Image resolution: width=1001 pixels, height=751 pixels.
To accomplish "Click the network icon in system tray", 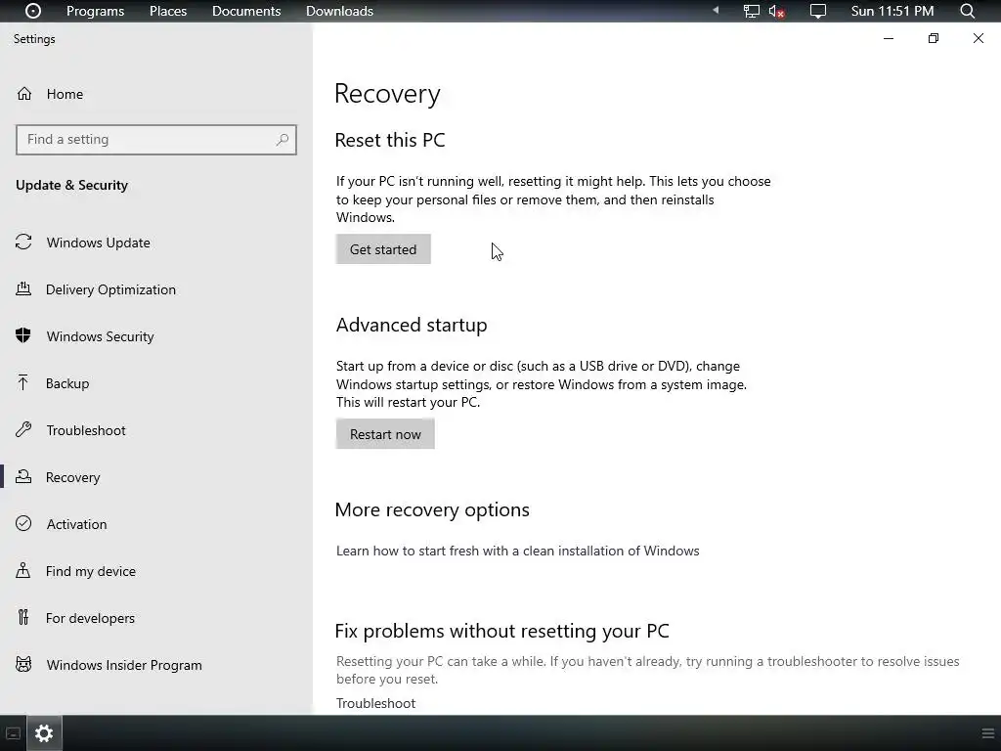I will pos(751,11).
